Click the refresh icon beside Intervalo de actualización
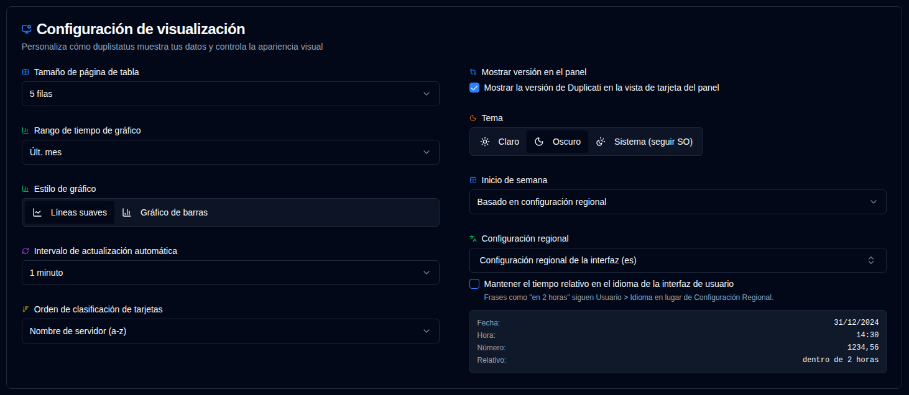909x395 pixels. click(x=25, y=251)
